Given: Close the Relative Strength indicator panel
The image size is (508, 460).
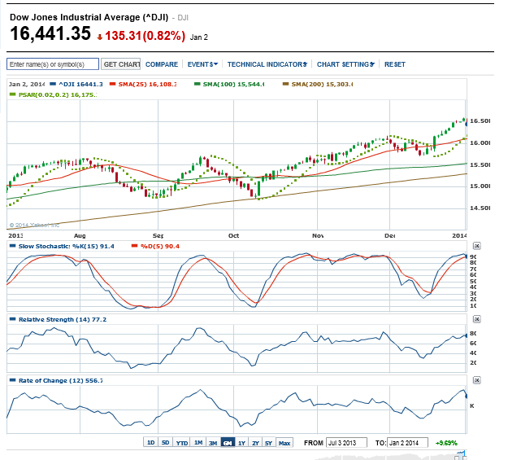Looking at the screenshot, I should pyautogui.click(x=476, y=319).
